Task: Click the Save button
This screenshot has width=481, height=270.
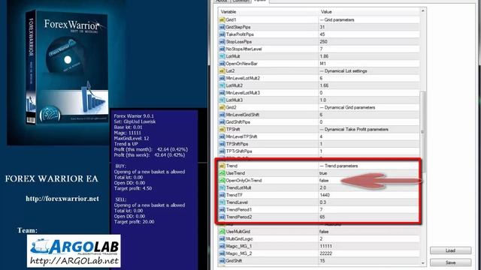Action: 450,262
